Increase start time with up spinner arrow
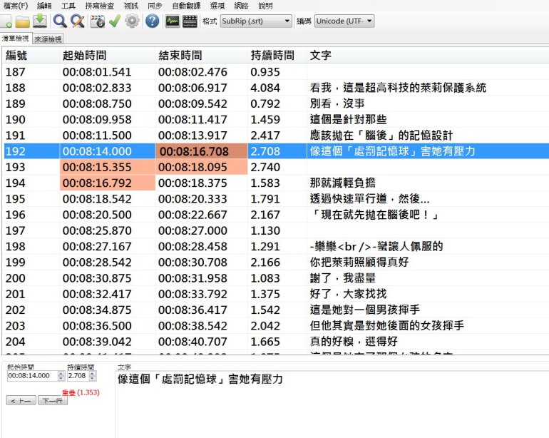Screen dimensions: 549x438 point(61,374)
